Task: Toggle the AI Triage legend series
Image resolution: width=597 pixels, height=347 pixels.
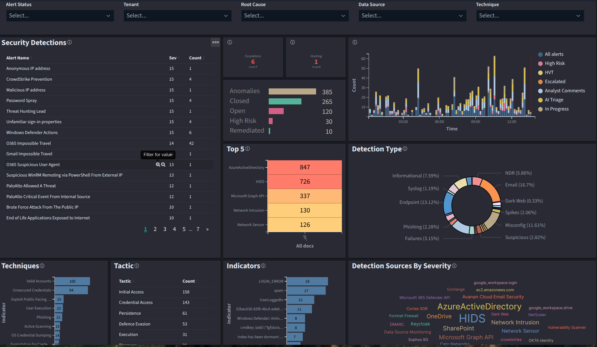Action: coord(554,100)
